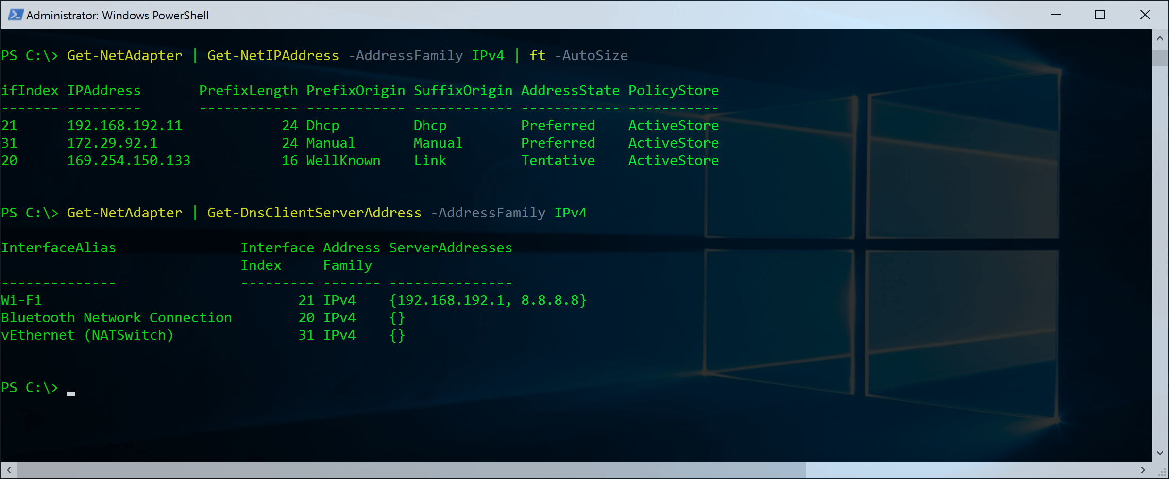Click the Get-NetIPAddress command text

point(273,56)
